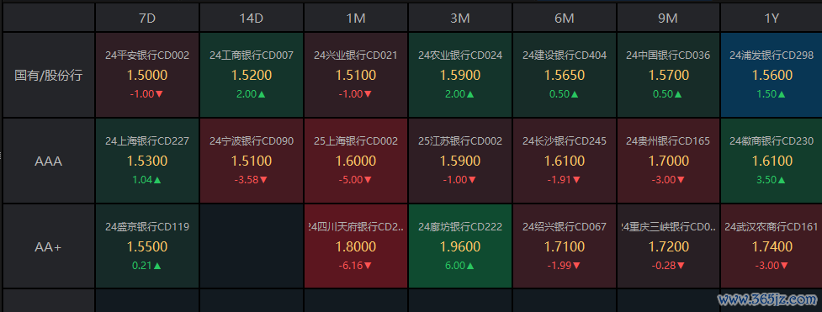Open the 24工商银行CD007 quote tile
The width and height of the screenshot is (822, 312).
252,75
